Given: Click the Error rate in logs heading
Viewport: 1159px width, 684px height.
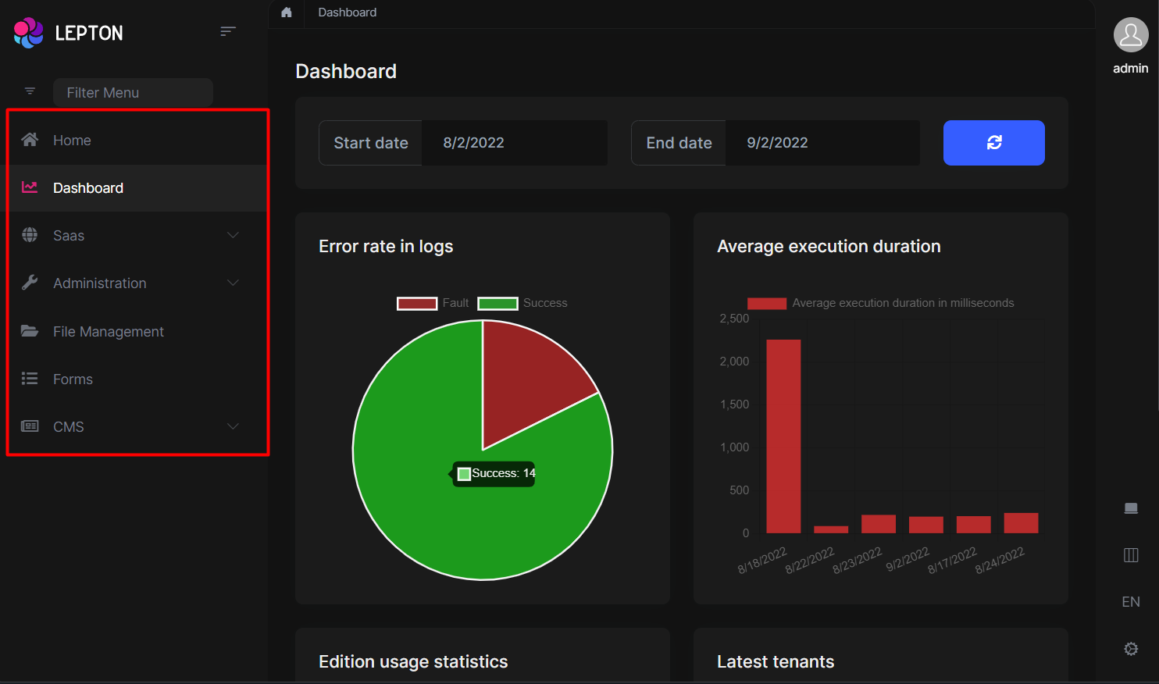Looking at the screenshot, I should 386,247.
